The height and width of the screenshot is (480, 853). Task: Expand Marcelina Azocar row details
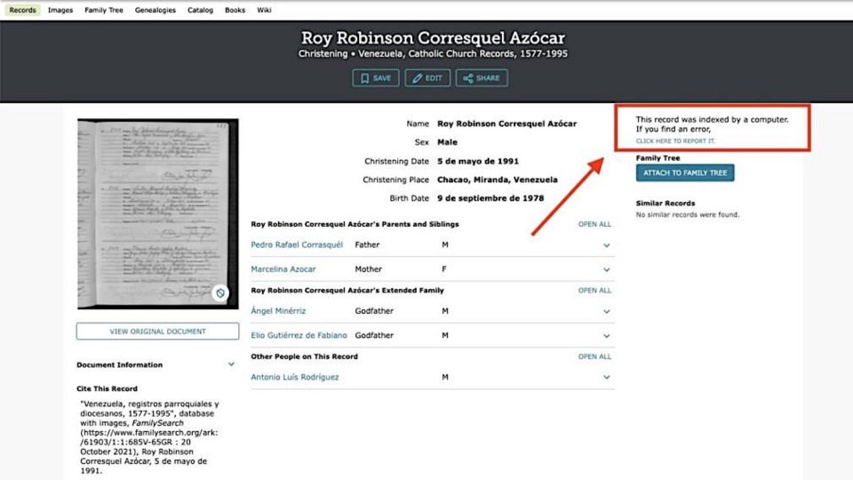[607, 269]
